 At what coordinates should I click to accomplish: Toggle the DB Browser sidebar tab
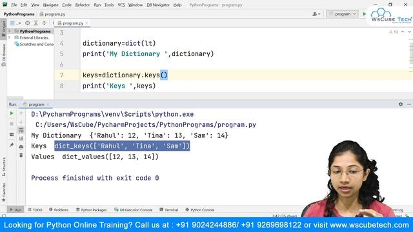coord(3,55)
